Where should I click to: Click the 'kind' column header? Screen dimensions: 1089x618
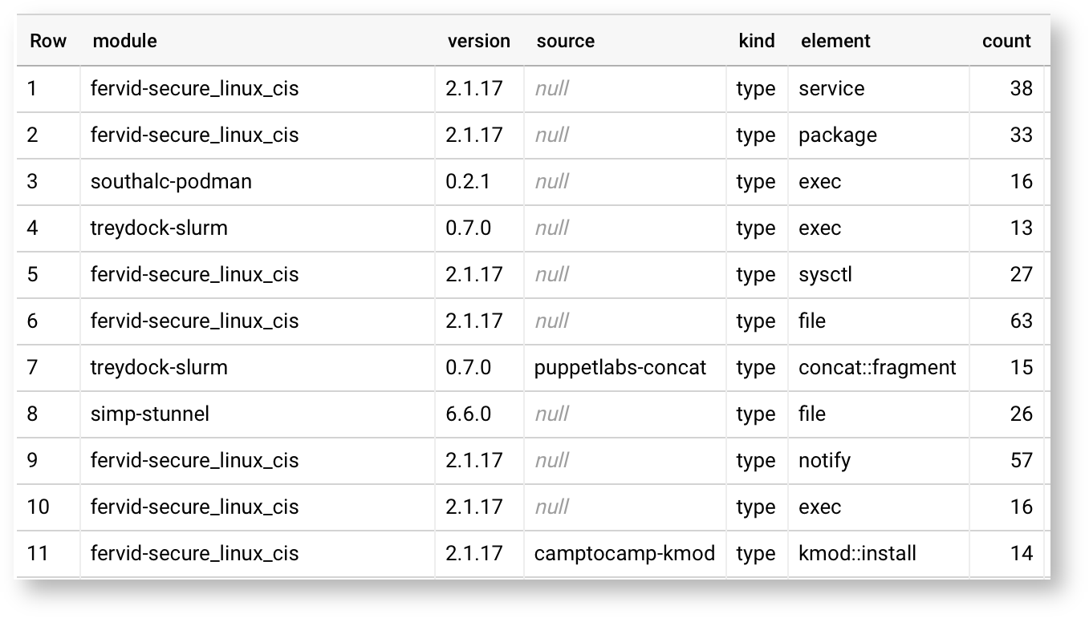(x=756, y=41)
